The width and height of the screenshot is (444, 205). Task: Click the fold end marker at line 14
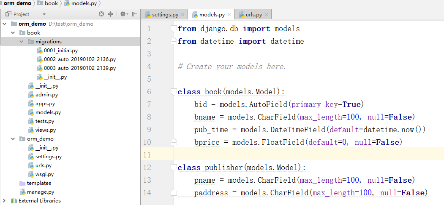pyautogui.click(x=174, y=193)
